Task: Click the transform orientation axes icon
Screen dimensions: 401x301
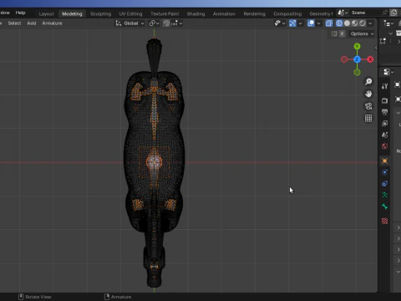Action: [119, 23]
